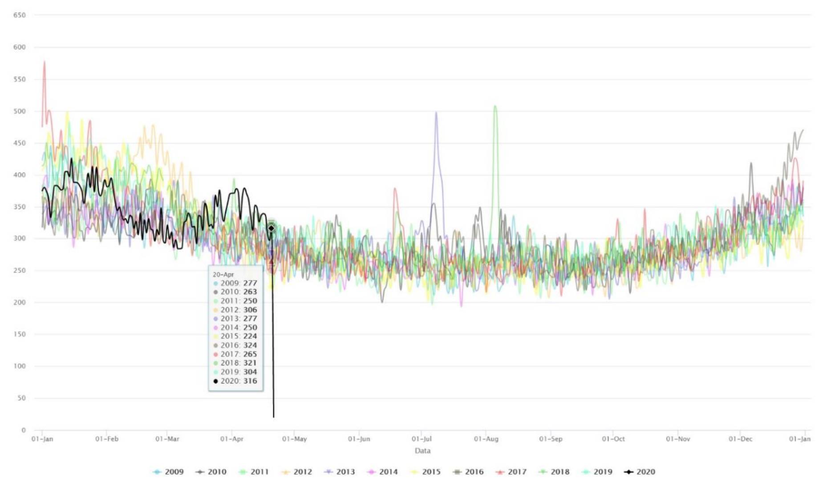Select tooltip row "2012: 306"

[235, 310]
